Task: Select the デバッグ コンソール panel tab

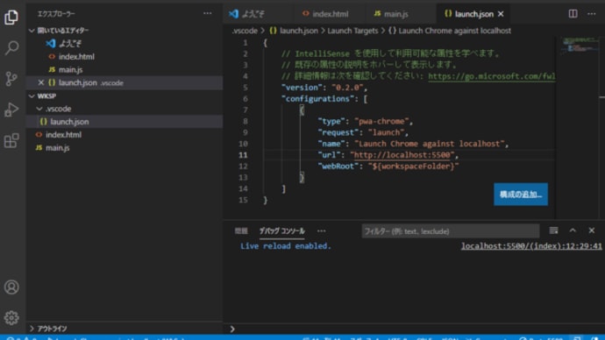Action: 282,231
